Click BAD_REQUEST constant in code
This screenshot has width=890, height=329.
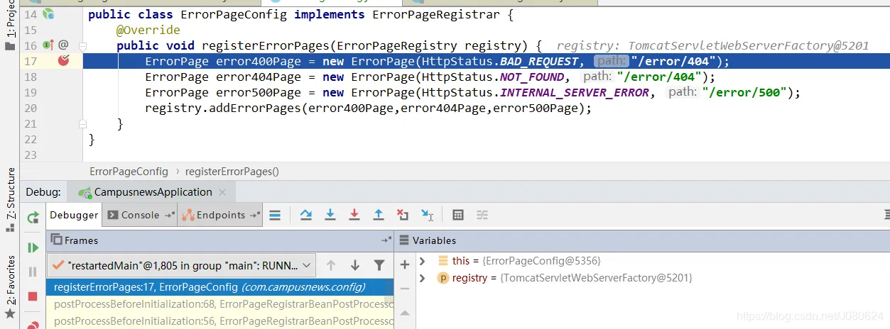coord(539,61)
